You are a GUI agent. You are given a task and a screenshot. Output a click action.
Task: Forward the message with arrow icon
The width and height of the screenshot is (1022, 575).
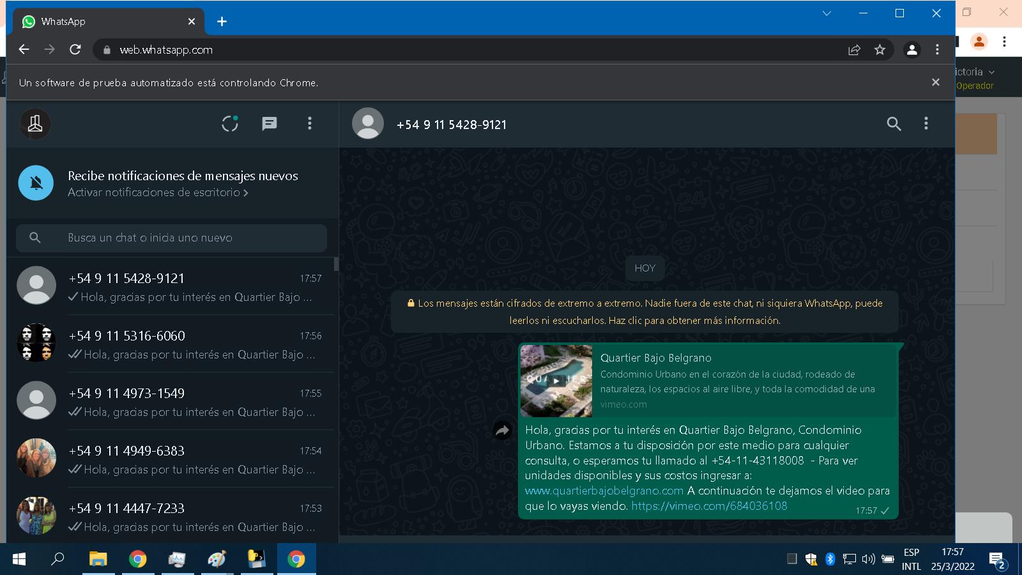(503, 431)
